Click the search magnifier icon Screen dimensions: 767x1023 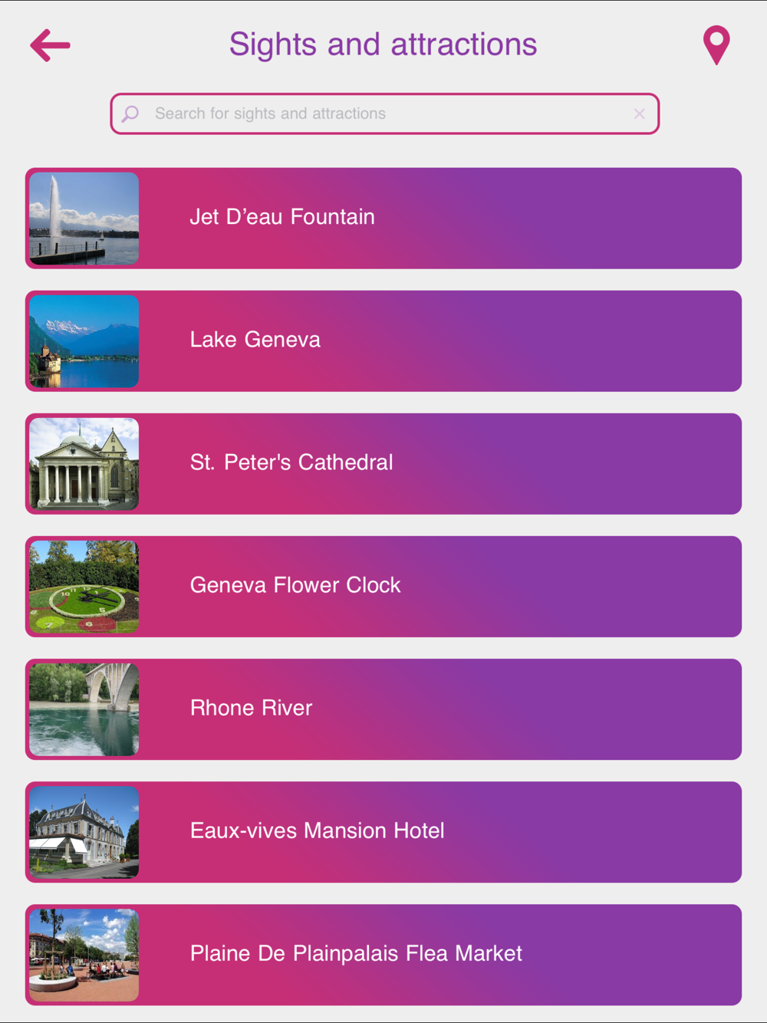pyautogui.click(x=130, y=113)
